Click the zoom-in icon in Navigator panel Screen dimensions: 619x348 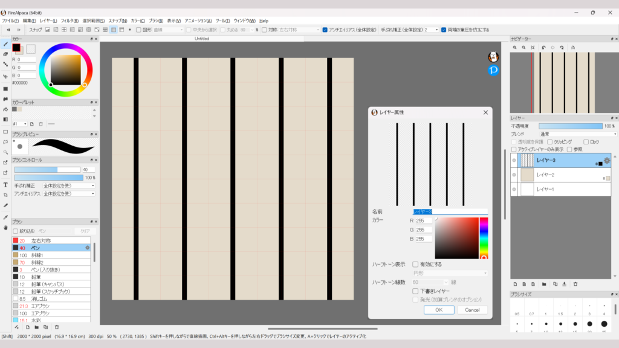pyautogui.click(x=515, y=47)
